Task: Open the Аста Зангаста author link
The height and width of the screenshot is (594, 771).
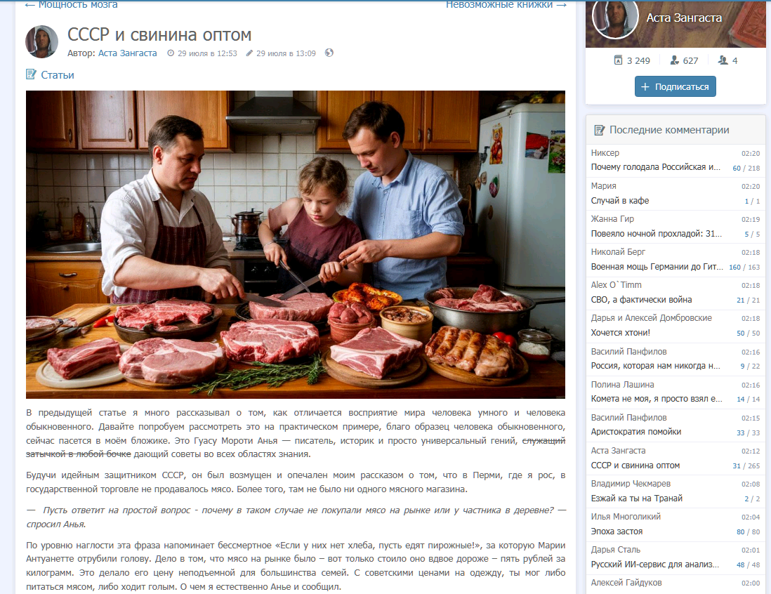Action: [x=127, y=53]
